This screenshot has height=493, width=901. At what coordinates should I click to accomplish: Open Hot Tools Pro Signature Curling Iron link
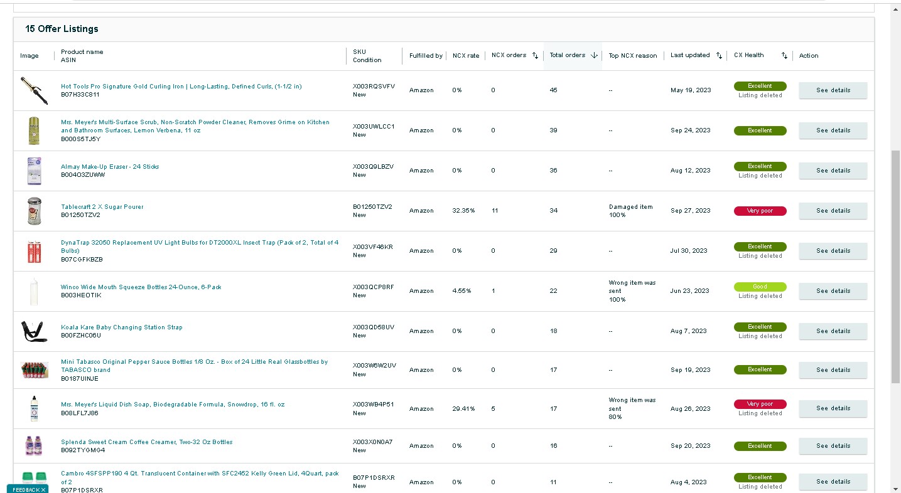point(181,87)
